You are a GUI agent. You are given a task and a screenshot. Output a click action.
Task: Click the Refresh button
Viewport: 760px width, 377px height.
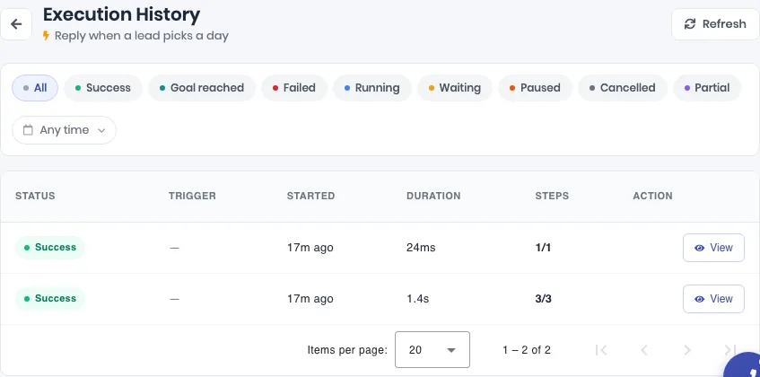coord(715,23)
